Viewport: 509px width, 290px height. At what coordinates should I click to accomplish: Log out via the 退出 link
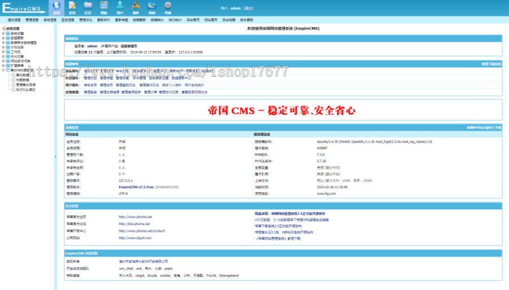(x=248, y=8)
